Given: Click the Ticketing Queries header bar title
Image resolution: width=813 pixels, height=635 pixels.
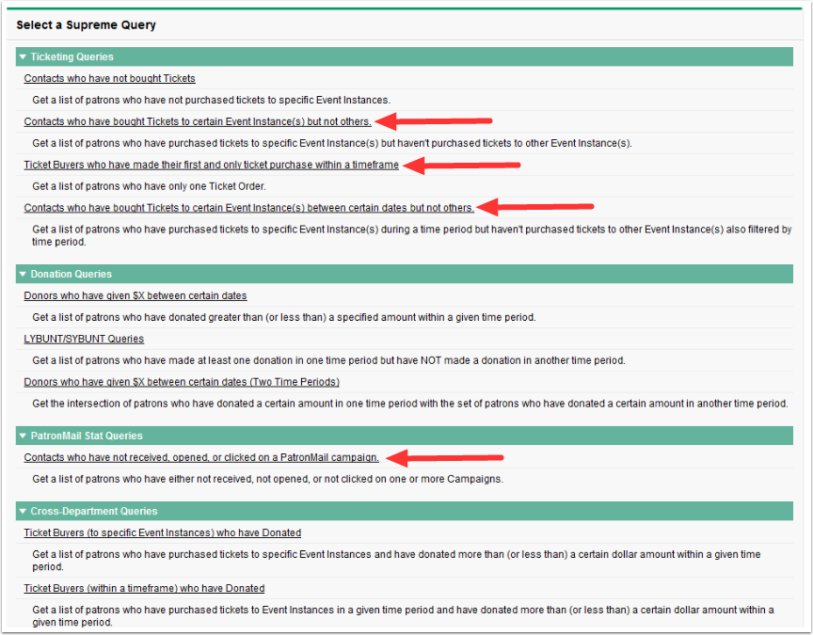Looking at the screenshot, I should point(72,56).
